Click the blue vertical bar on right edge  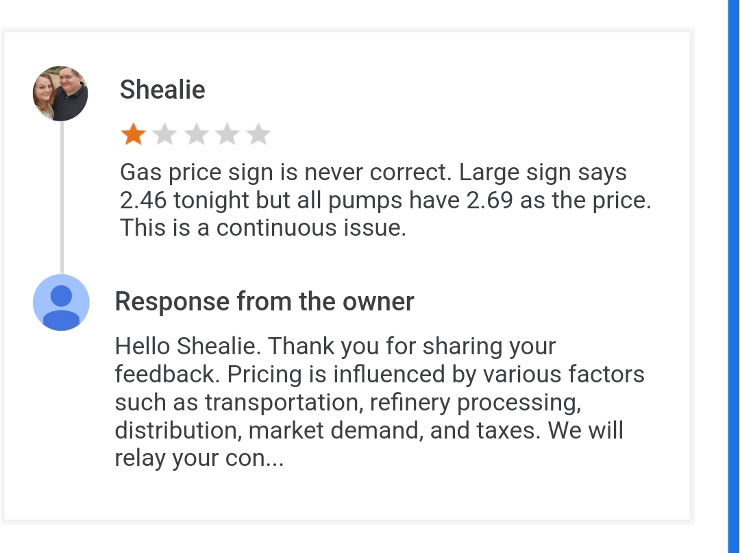coord(733,274)
